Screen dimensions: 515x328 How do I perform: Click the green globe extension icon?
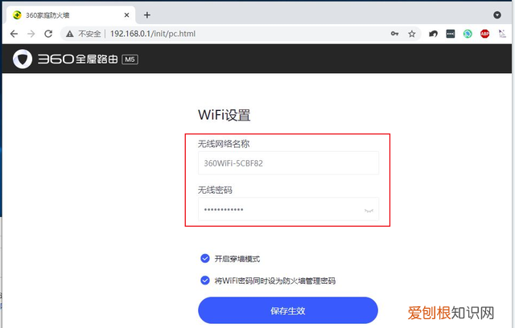(468, 34)
